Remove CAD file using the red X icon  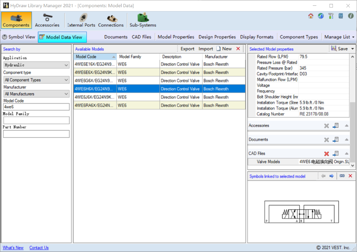pyautogui.click(x=327, y=154)
